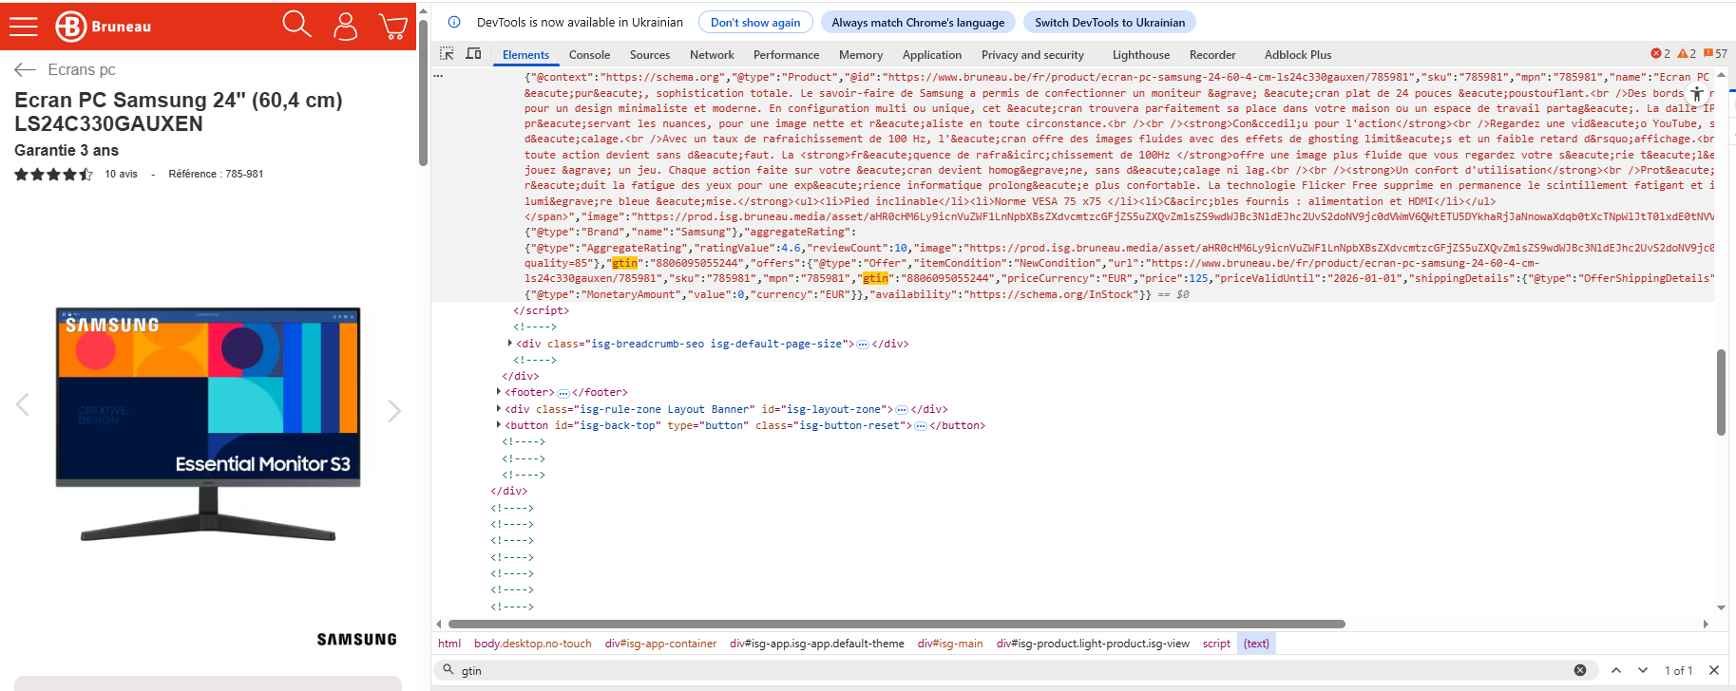Go to next search result arrow
Screen dimensions: 1736x691
point(1643,670)
